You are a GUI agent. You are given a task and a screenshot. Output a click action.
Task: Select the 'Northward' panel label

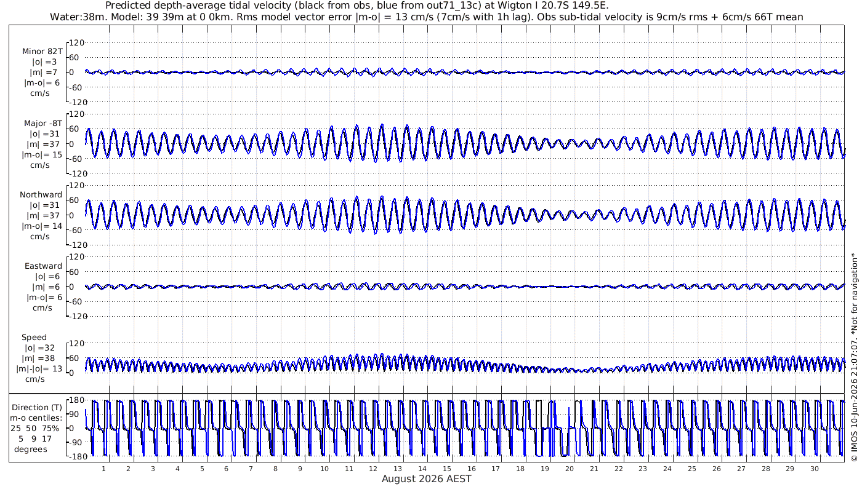[x=41, y=194]
